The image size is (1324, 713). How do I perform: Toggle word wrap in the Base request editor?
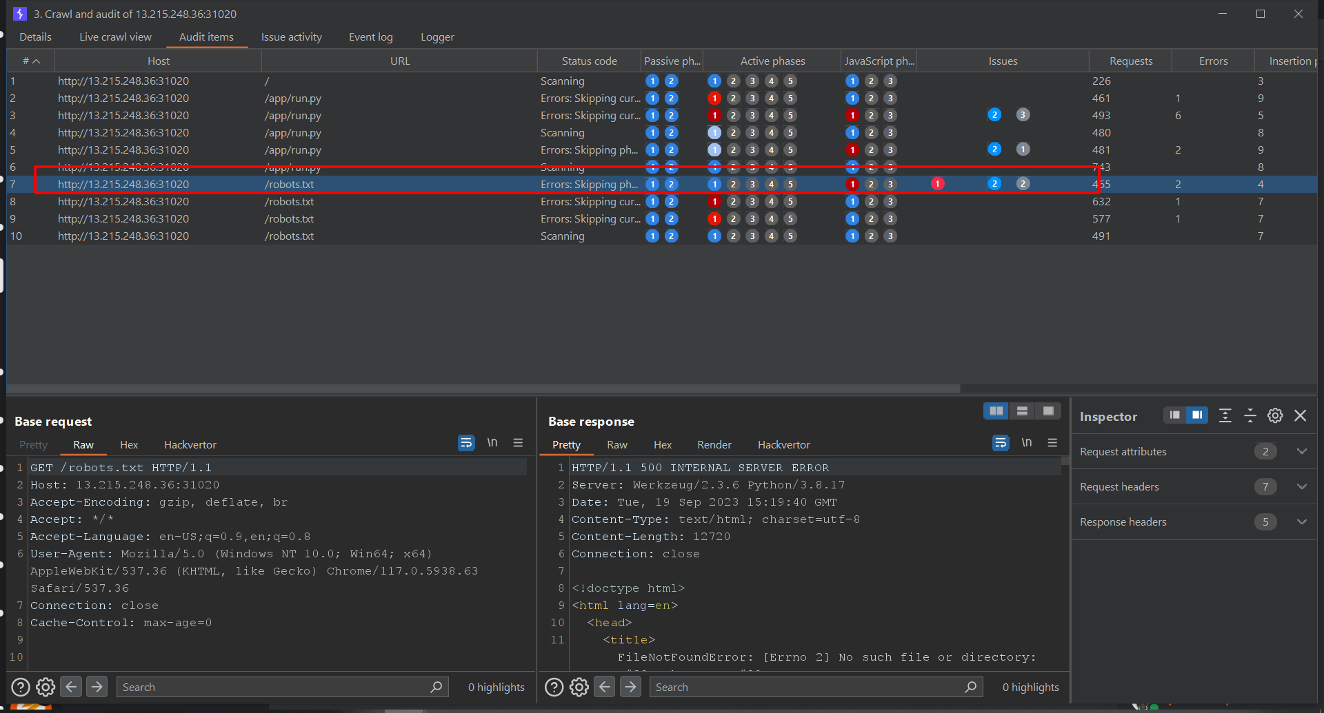coord(466,443)
